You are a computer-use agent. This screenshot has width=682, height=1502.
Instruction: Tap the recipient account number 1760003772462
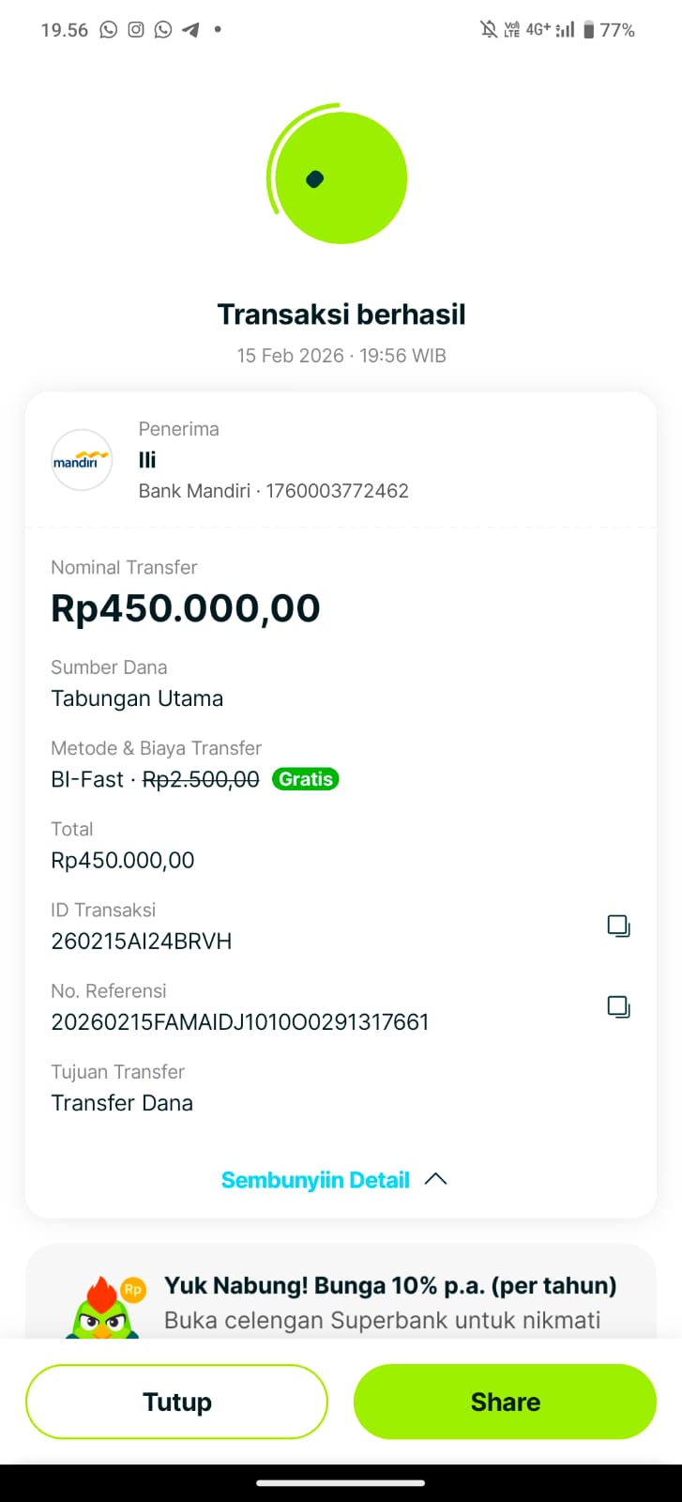point(338,491)
